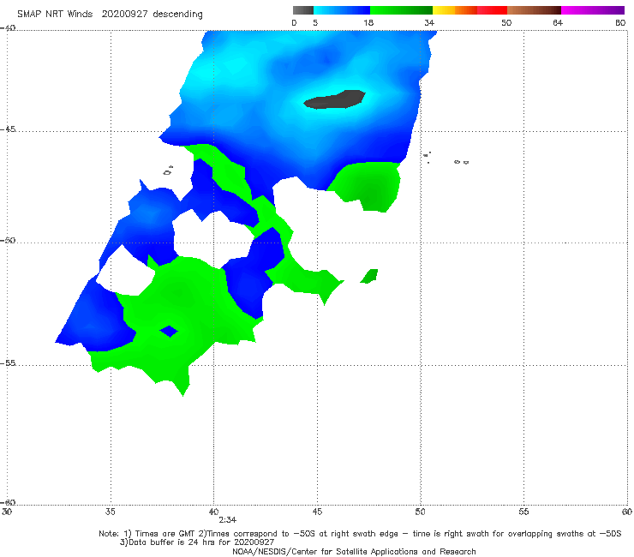Viewport: 634px width, 557px height.
Task: Click the latitude axis label '-55'
Action: (8, 362)
